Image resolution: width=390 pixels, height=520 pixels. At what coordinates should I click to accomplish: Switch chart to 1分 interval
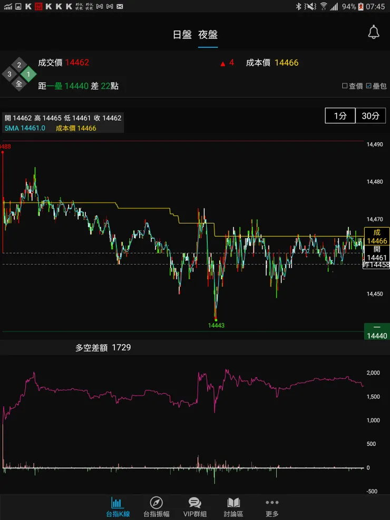(x=340, y=116)
